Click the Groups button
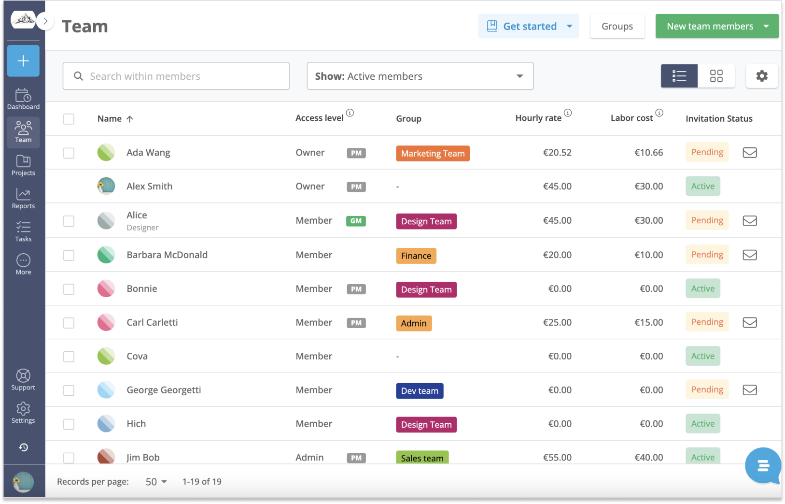The height and width of the screenshot is (504, 785). point(617,26)
